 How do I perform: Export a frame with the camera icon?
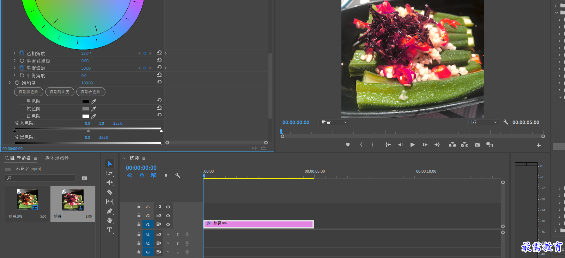click(x=477, y=145)
